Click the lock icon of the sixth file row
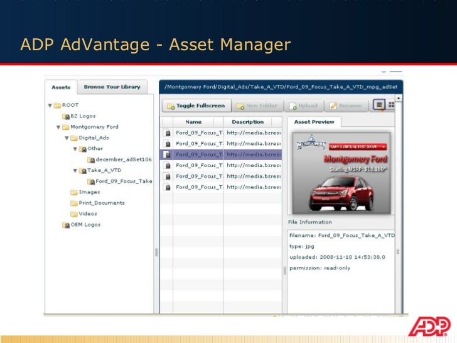 pyautogui.click(x=168, y=187)
